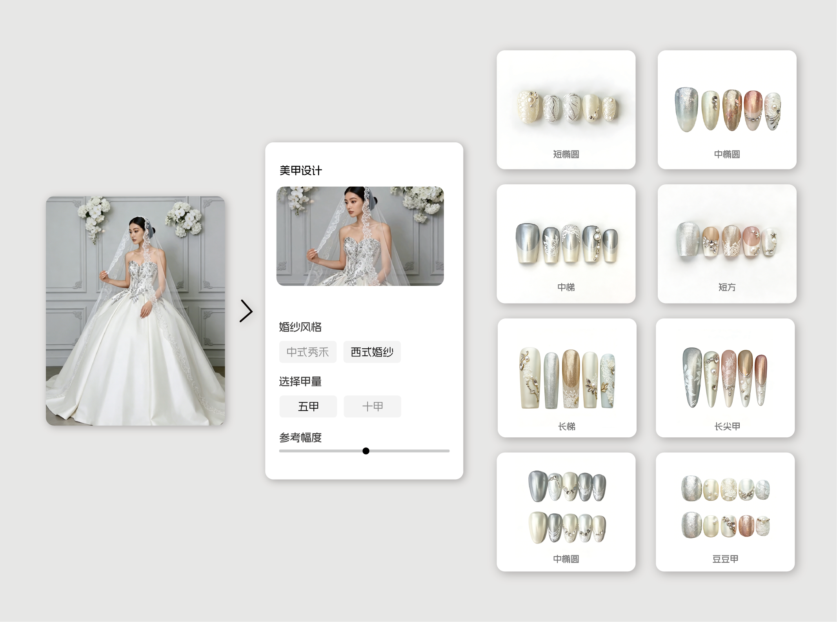Open the bride photo in 美甲设计 panel
The image size is (837, 622).
[360, 236]
